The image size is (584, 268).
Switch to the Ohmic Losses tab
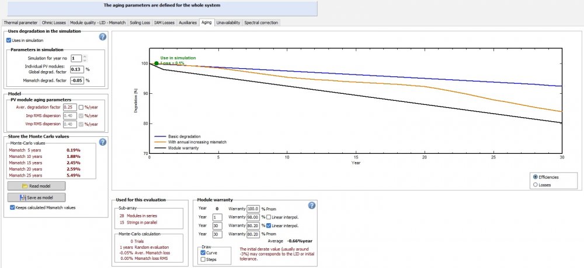coord(54,23)
